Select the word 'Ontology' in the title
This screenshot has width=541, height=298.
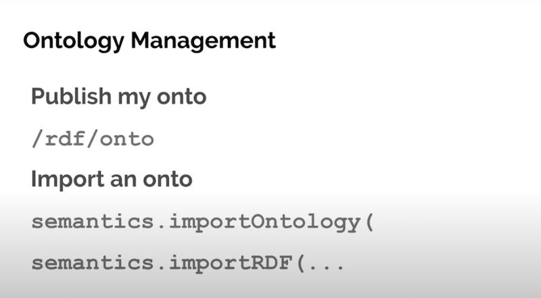[73, 41]
